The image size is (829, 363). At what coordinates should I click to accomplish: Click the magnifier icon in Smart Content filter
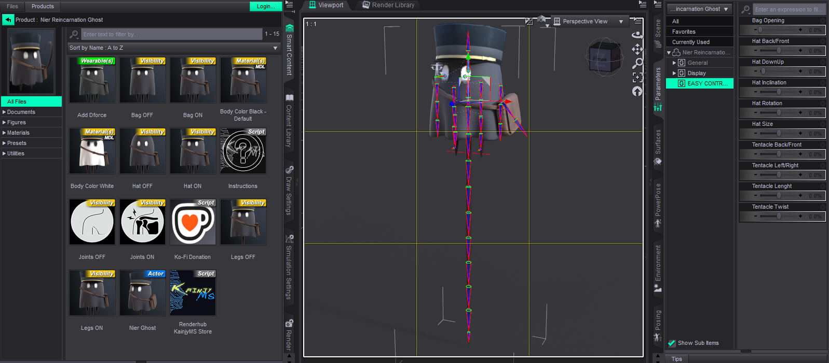click(74, 34)
